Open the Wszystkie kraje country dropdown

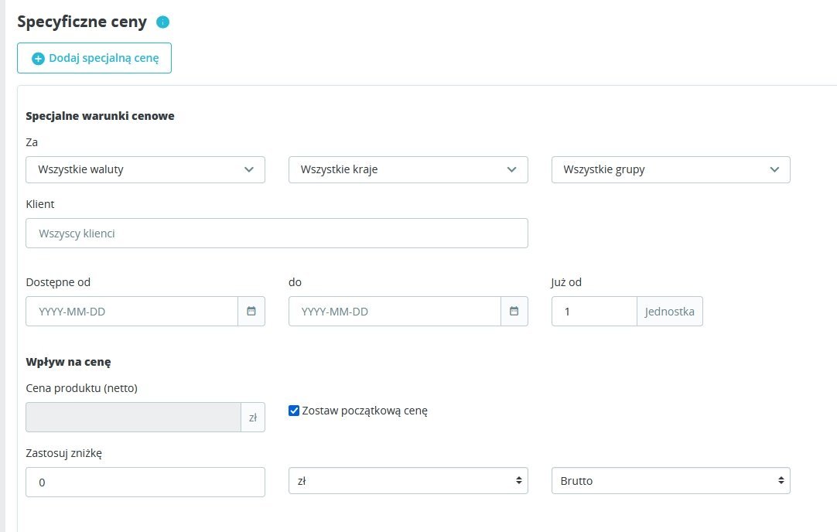(408, 170)
